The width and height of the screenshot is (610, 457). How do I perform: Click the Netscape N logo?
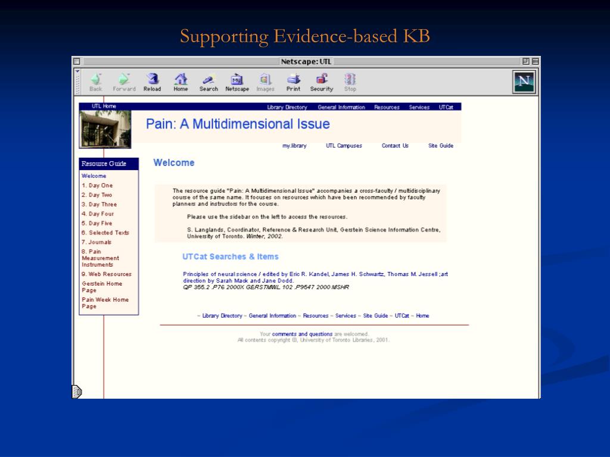pos(524,82)
